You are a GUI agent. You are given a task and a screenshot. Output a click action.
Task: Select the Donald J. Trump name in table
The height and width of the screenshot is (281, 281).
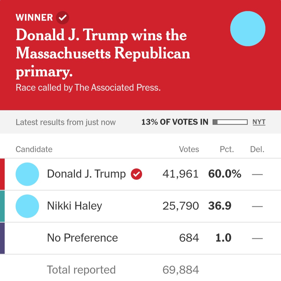[x=86, y=174]
